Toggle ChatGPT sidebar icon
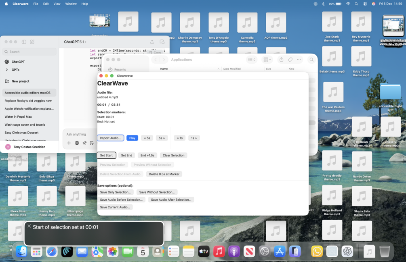 pyautogui.click(x=24, y=42)
